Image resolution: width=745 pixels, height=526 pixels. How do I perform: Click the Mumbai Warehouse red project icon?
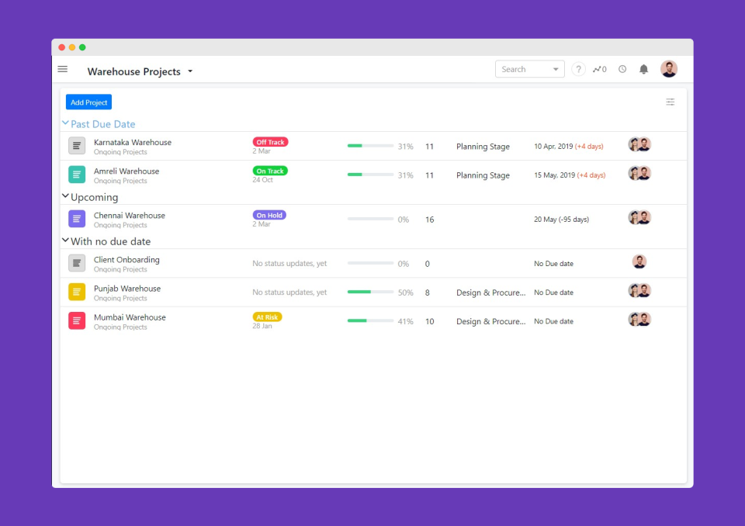[x=75, y=320]
